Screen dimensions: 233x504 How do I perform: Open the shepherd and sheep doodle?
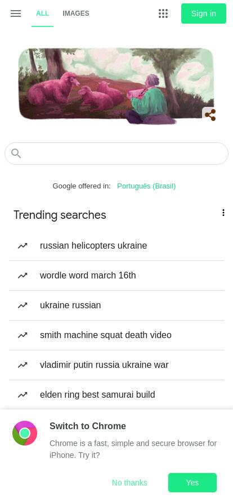(x=116, y=85)
